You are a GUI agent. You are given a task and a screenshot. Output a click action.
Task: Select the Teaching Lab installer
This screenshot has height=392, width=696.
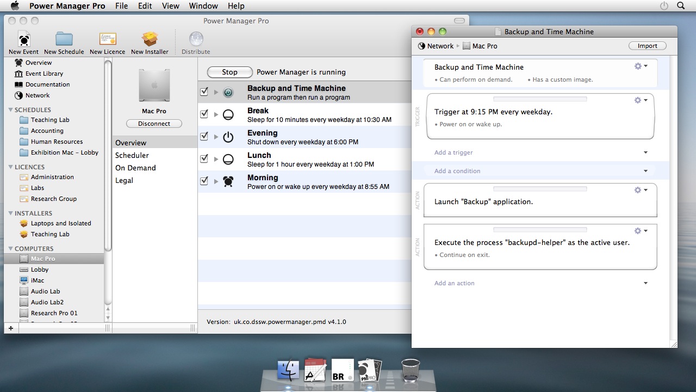pyautogui.click(x=50, y=234)
